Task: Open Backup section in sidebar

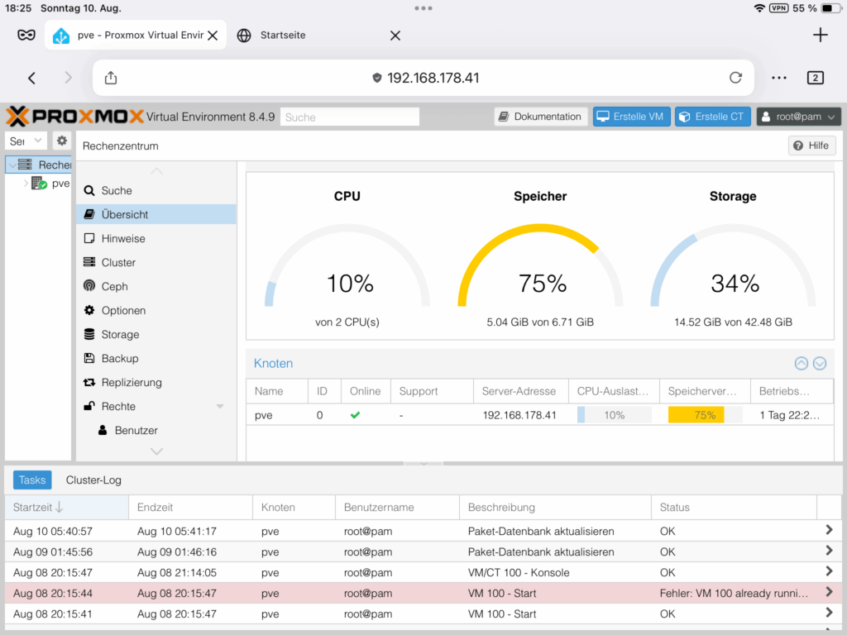Action: click(119, 358)
